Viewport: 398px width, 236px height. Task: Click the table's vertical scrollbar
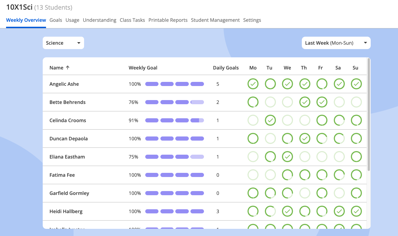click(369, 114)
